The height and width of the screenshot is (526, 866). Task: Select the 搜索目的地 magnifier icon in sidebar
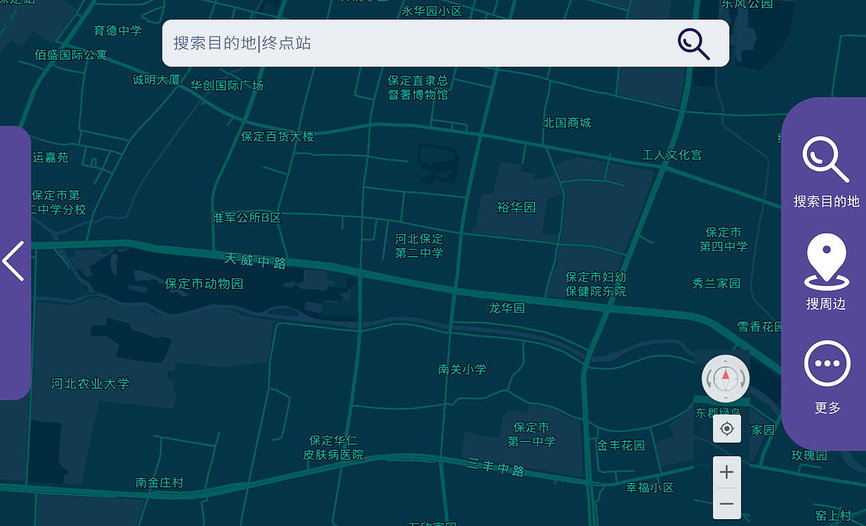pyautogui.click(x=825, y=159)
